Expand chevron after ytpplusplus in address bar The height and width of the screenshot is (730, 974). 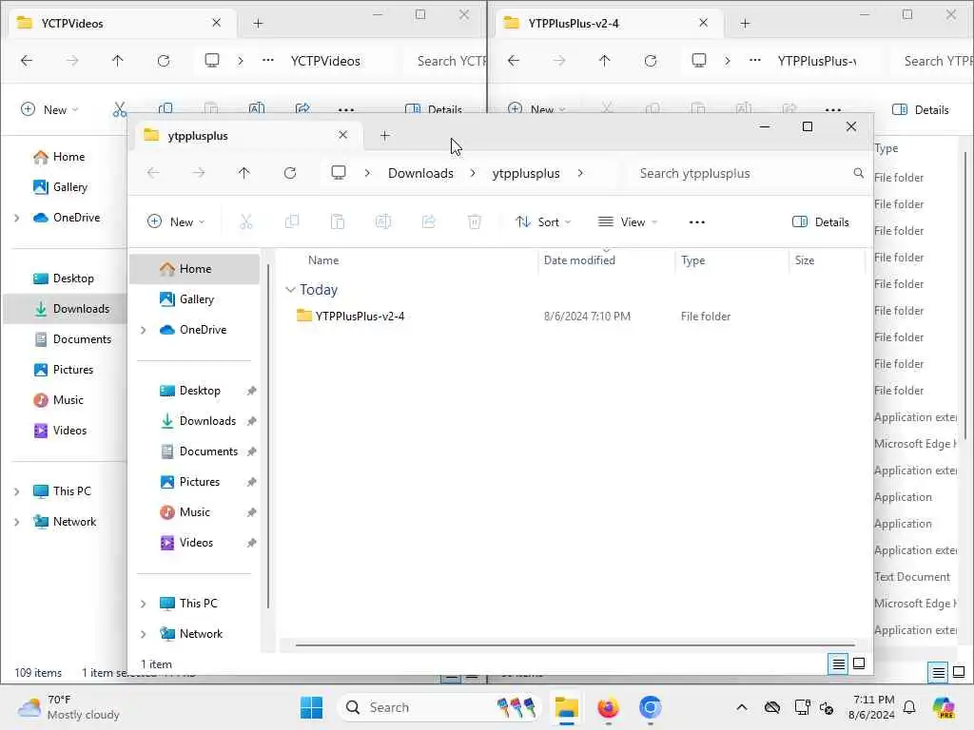[x=580, y=173]
